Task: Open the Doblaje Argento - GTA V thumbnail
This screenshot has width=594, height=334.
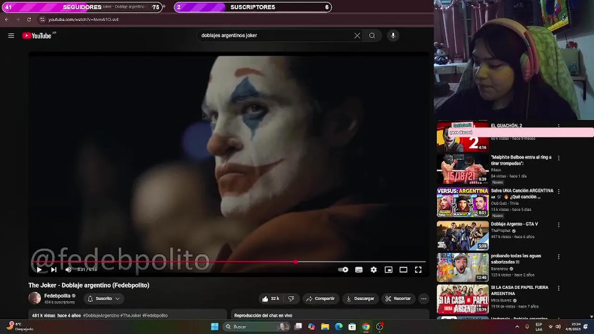Action: pos(463,236)
